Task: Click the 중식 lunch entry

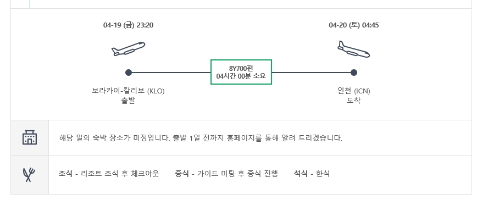Action: pyautogui.click(x=226, y=174)
